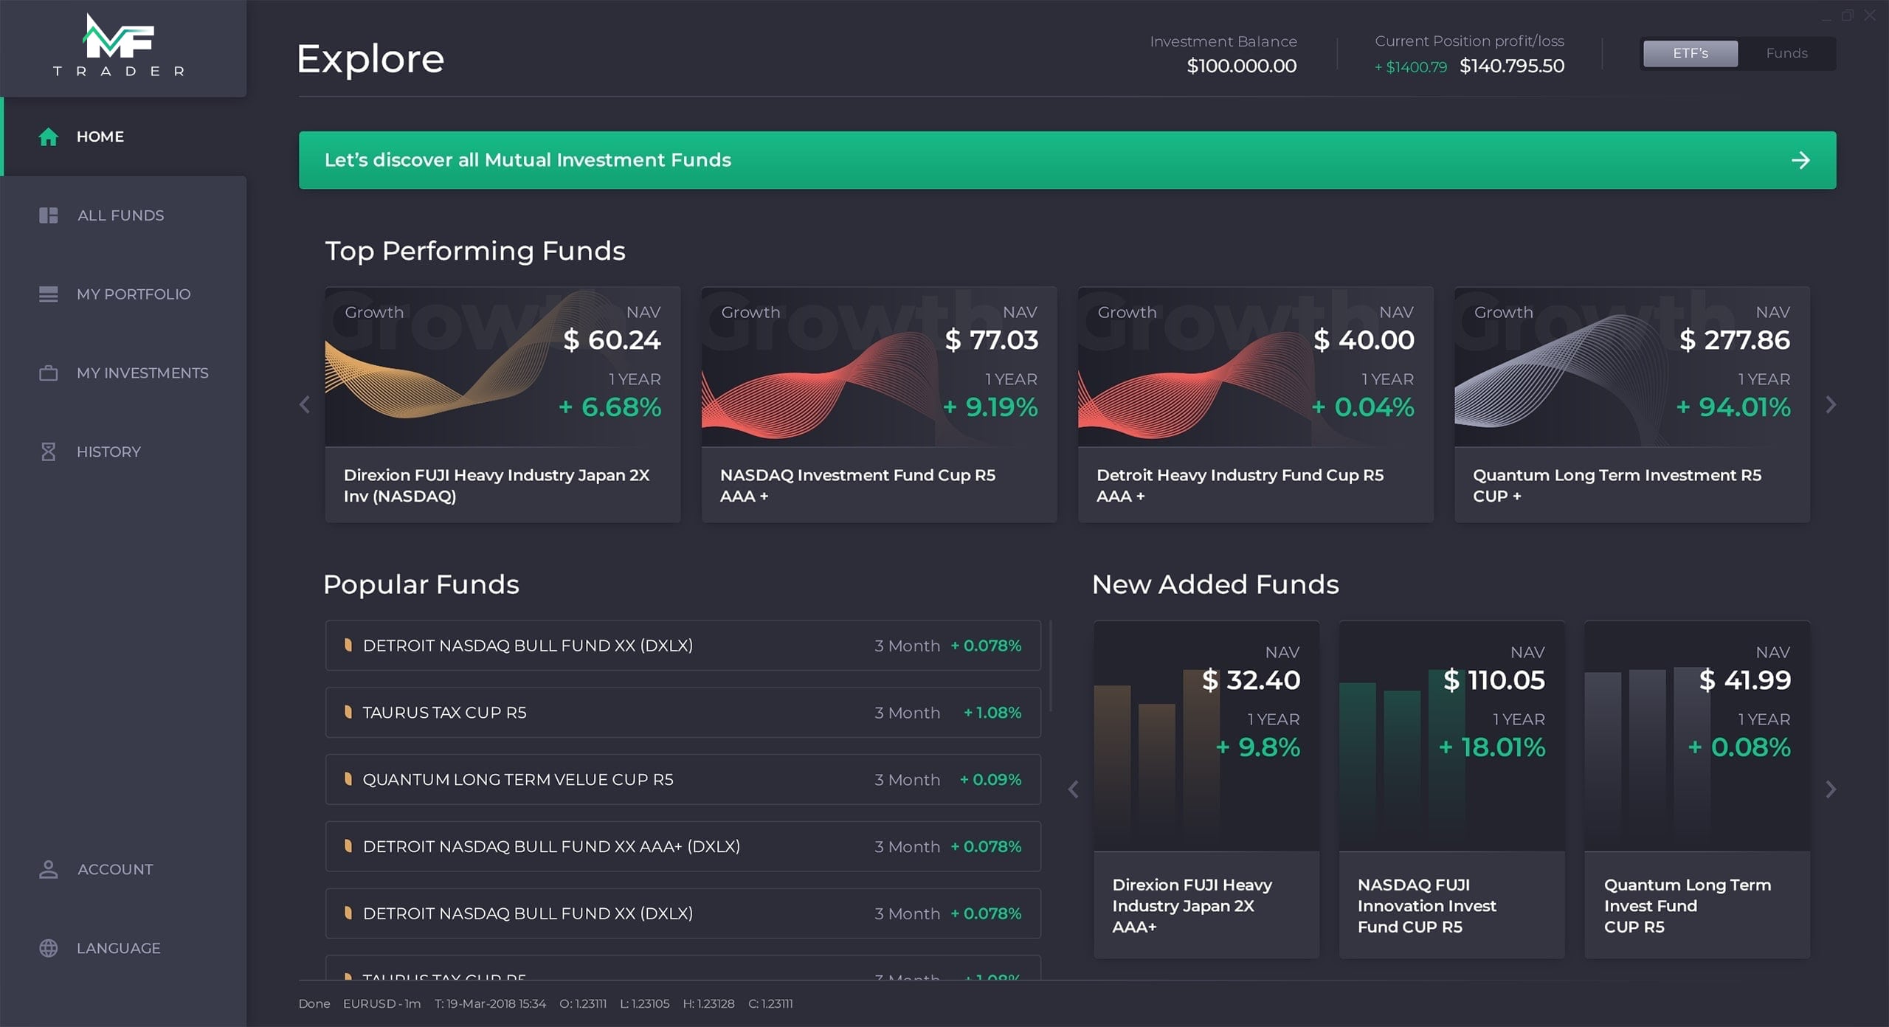This screenshot has width=1889, height=1027.
Task: Click the Home house icon
Action: [x=48, y=136]
